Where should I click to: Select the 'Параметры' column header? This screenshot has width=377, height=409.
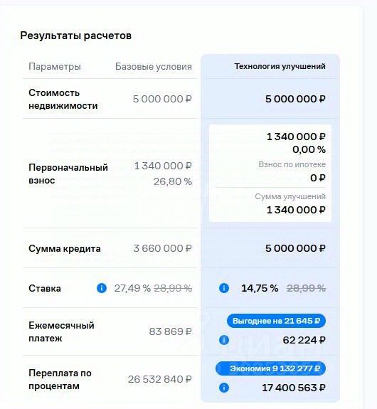click(x=55, y=67)
